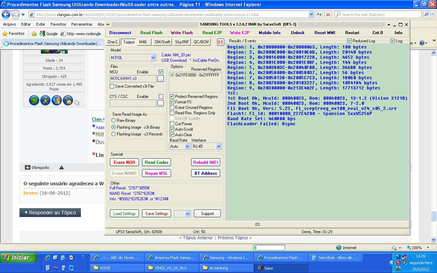Click the Write Flash button
This screenshot has width=437, height=273.
tap(182, 33)
